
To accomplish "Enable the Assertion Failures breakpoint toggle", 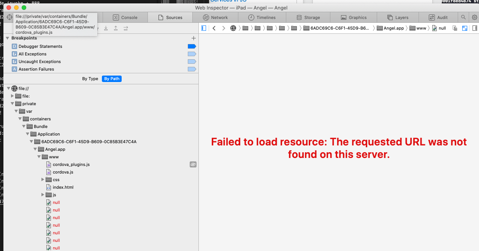I will pyautogui.click(x=192, y=69).
